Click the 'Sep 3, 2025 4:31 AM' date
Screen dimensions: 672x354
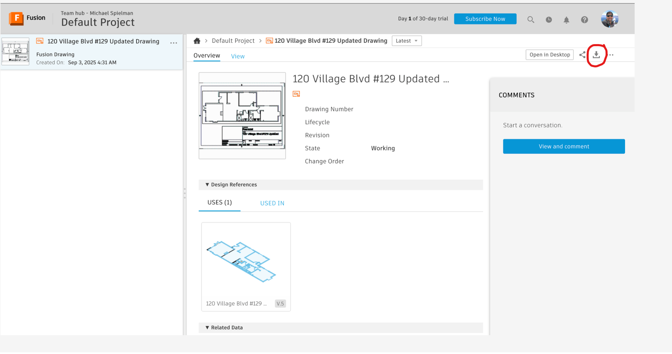[92, 63]
